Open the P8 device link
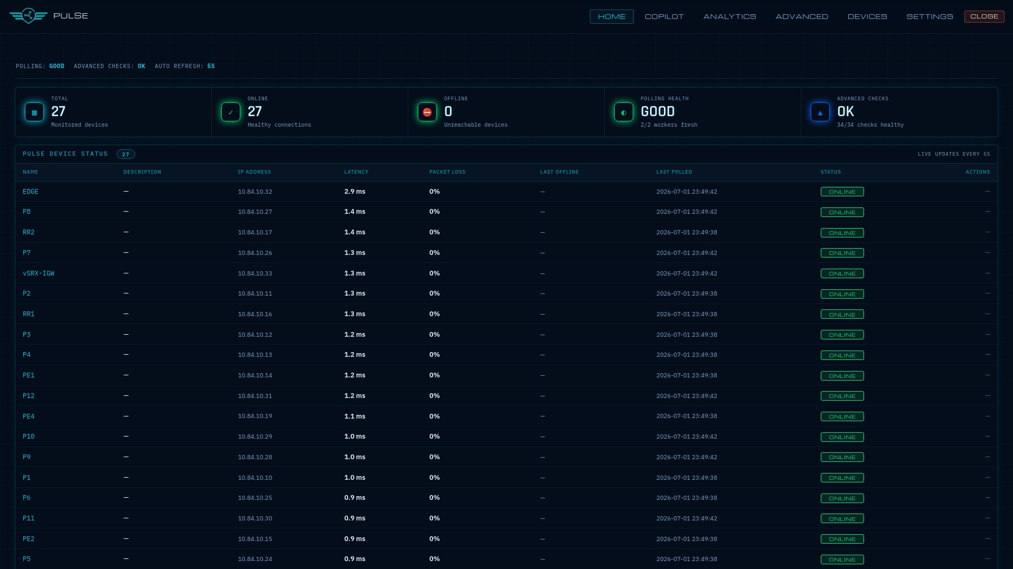 click(x=26, y=212)
